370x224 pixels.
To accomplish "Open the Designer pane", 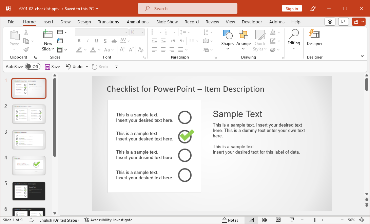I will coord(314,40).
